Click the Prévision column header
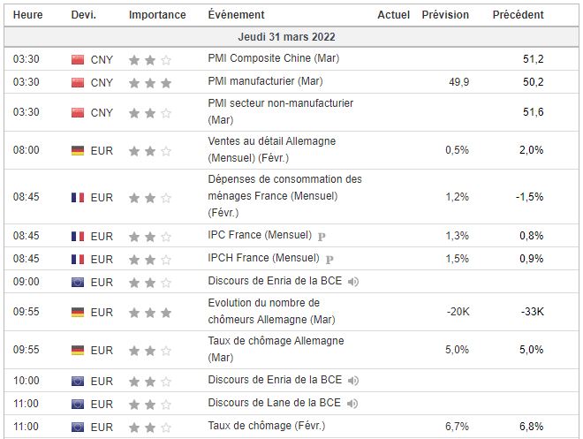583x439 pixels. pos(445,15)
